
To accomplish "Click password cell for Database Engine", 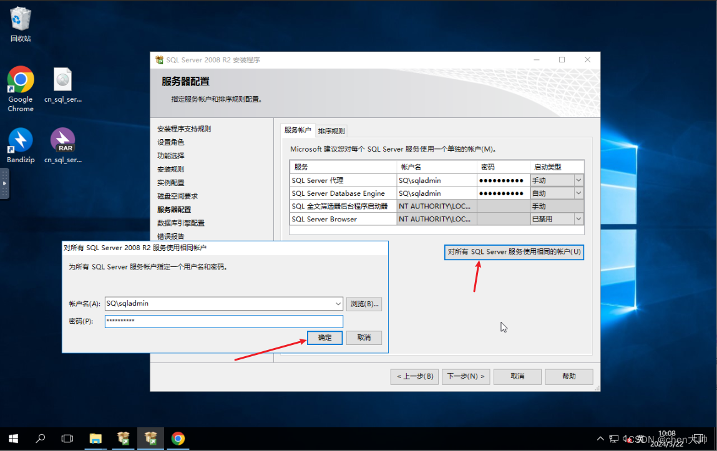I will [x=503, y=193].
